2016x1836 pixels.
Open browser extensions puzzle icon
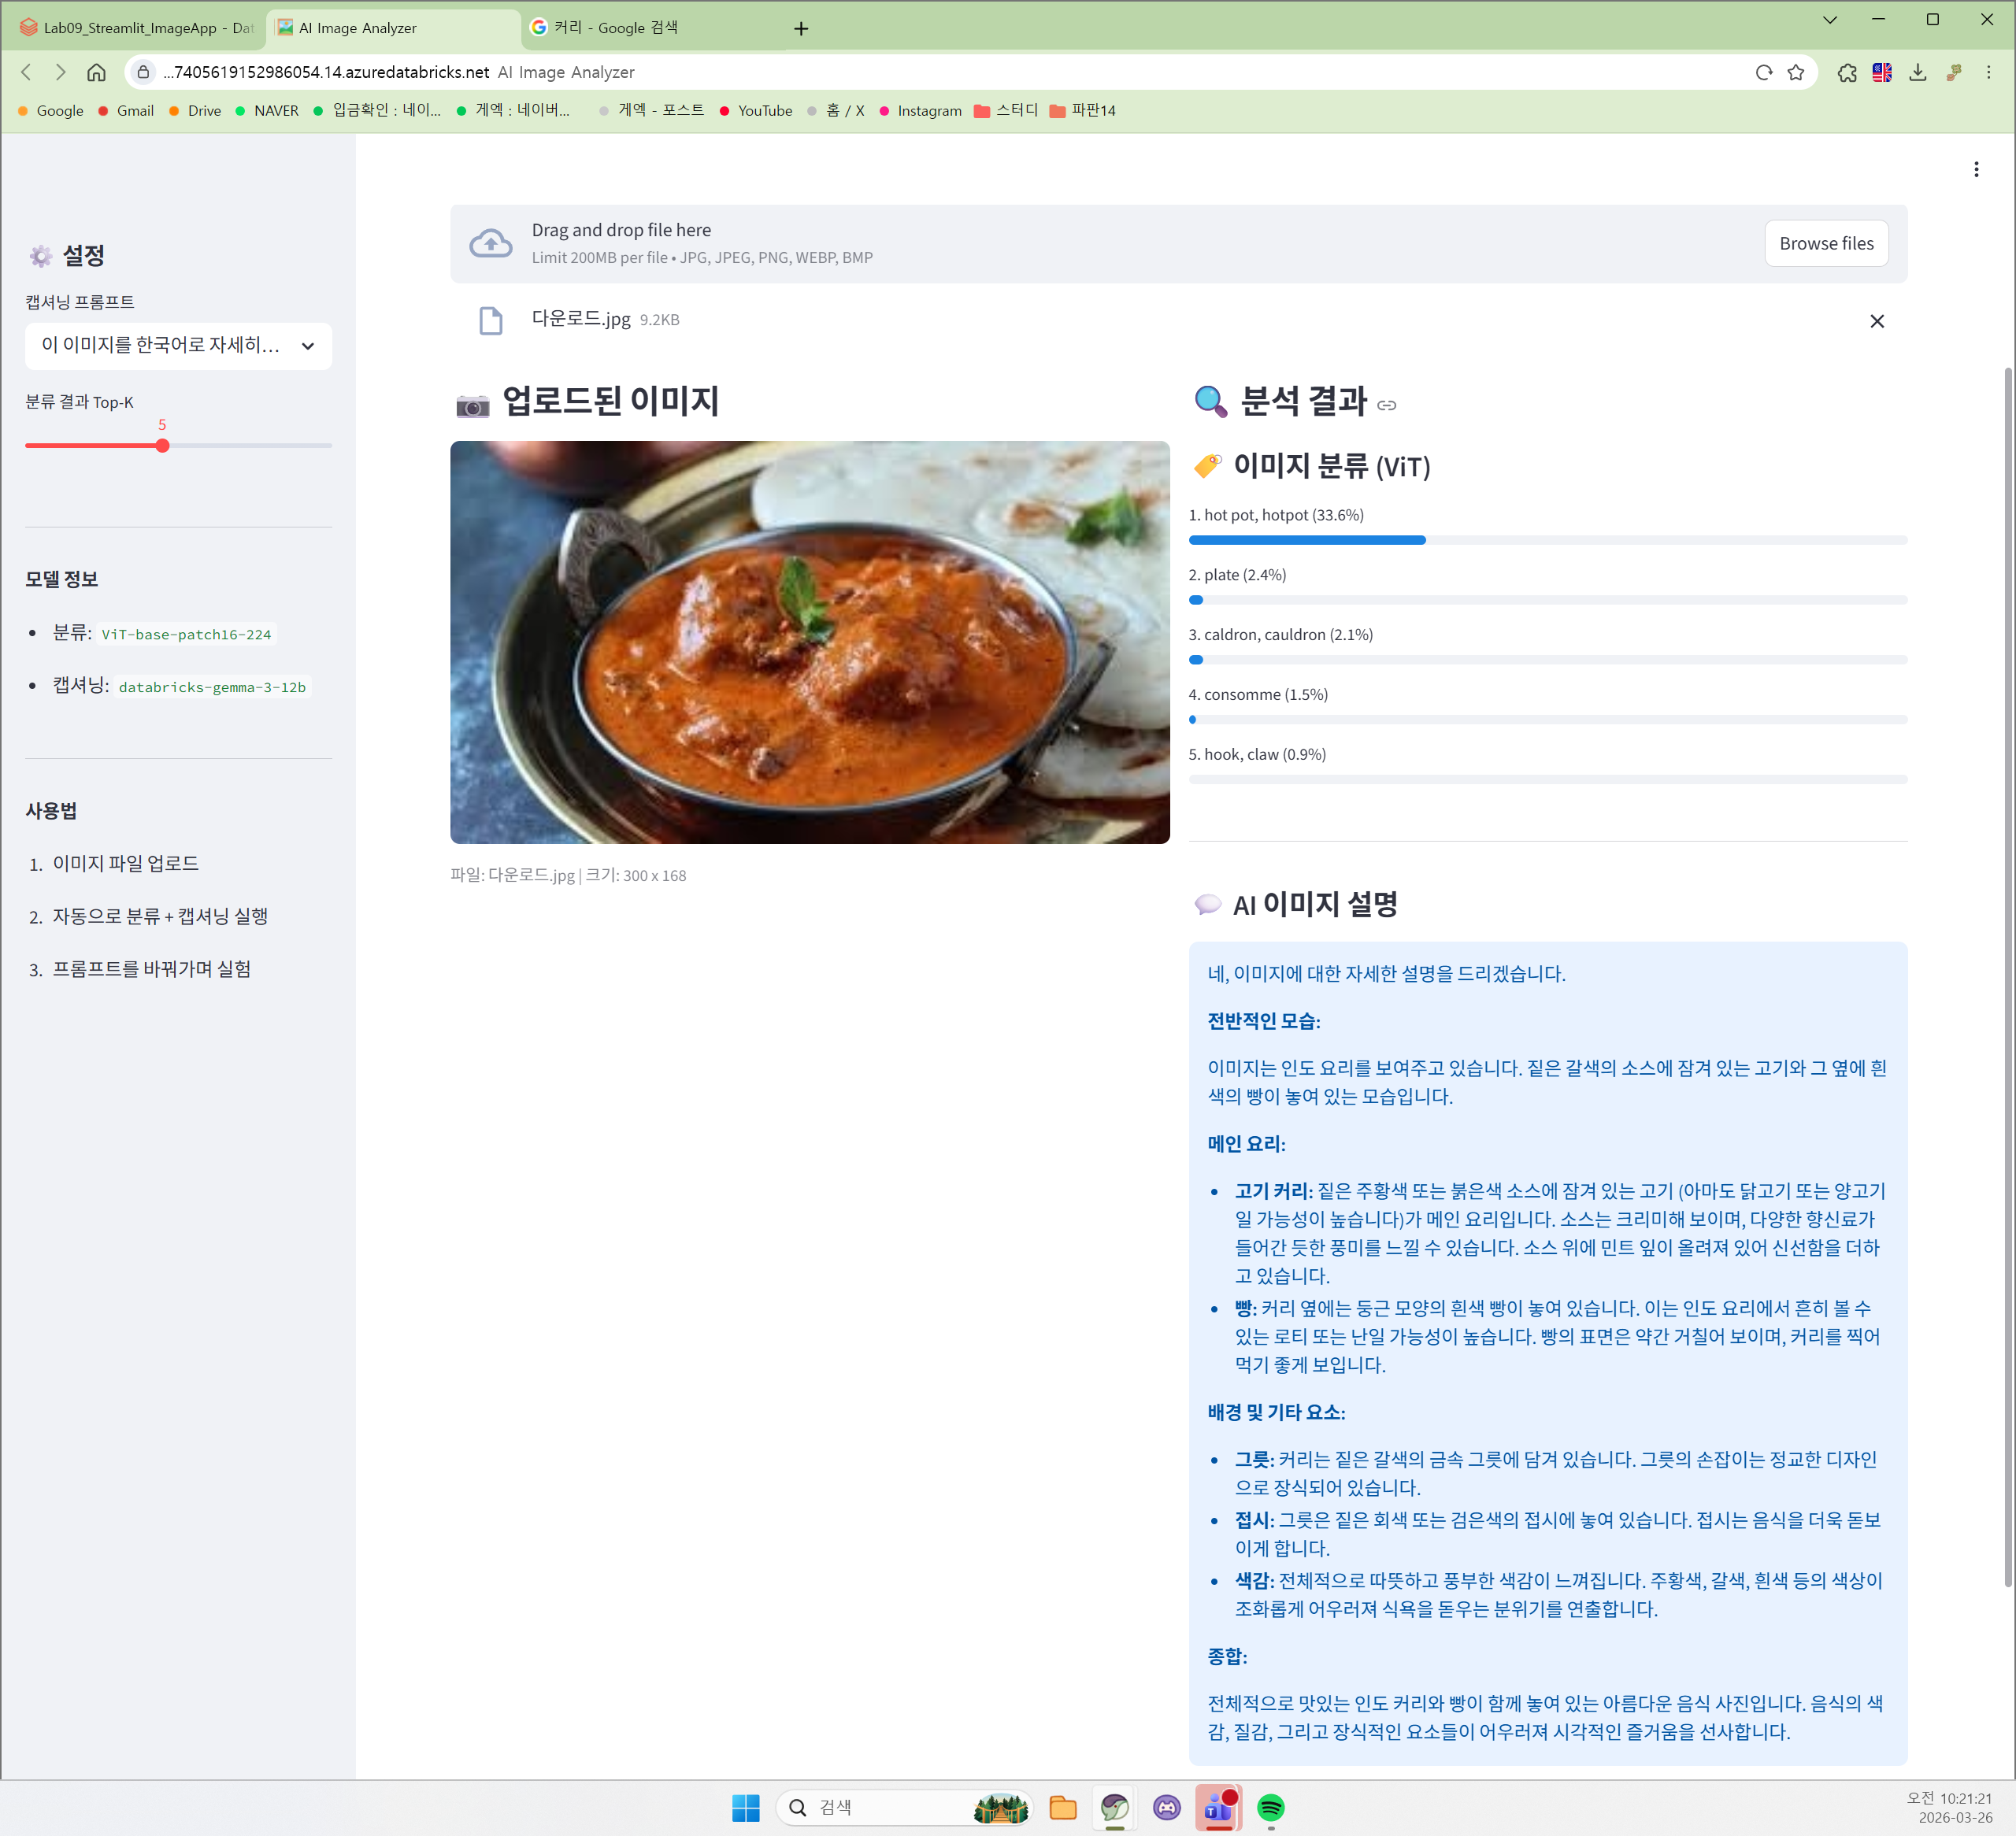1846,72
